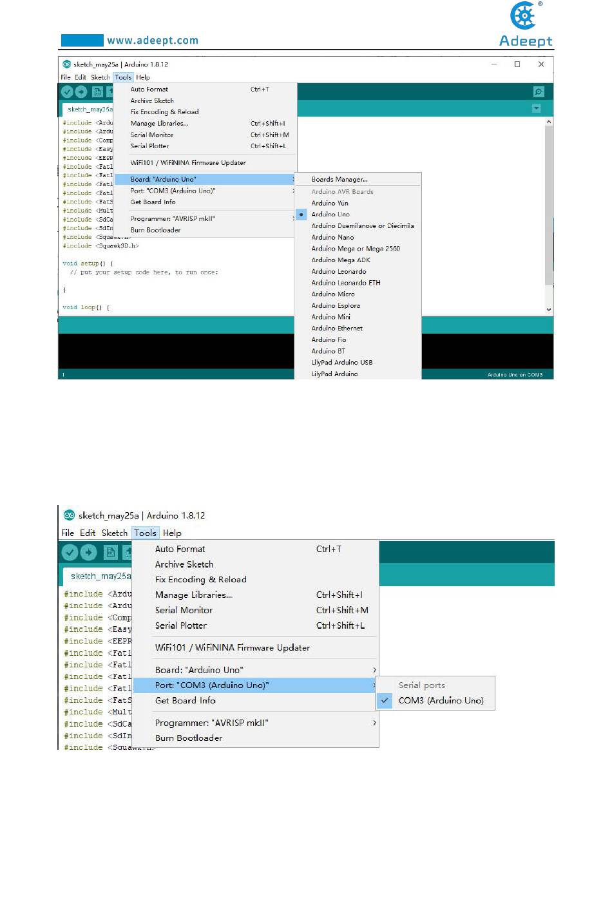Open the Edit menu in upper Arduino window

[81, 77]
